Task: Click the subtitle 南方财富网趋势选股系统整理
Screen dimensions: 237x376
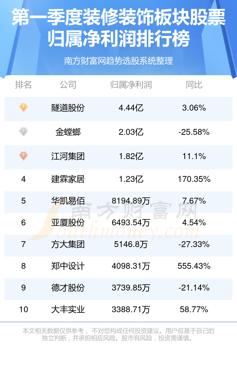Action: click(118, 61)
